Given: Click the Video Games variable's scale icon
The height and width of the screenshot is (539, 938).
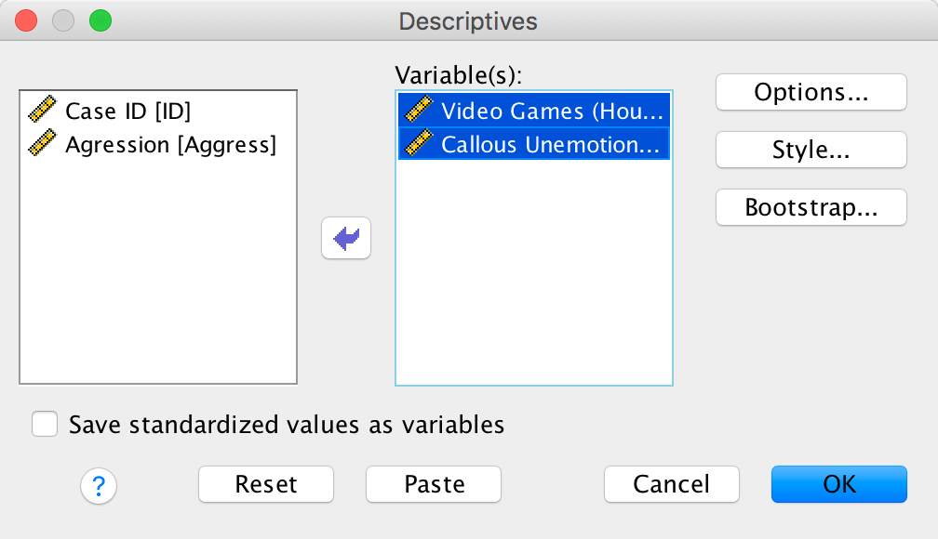Looking at the screenshot, I should [x=420, y=112].
